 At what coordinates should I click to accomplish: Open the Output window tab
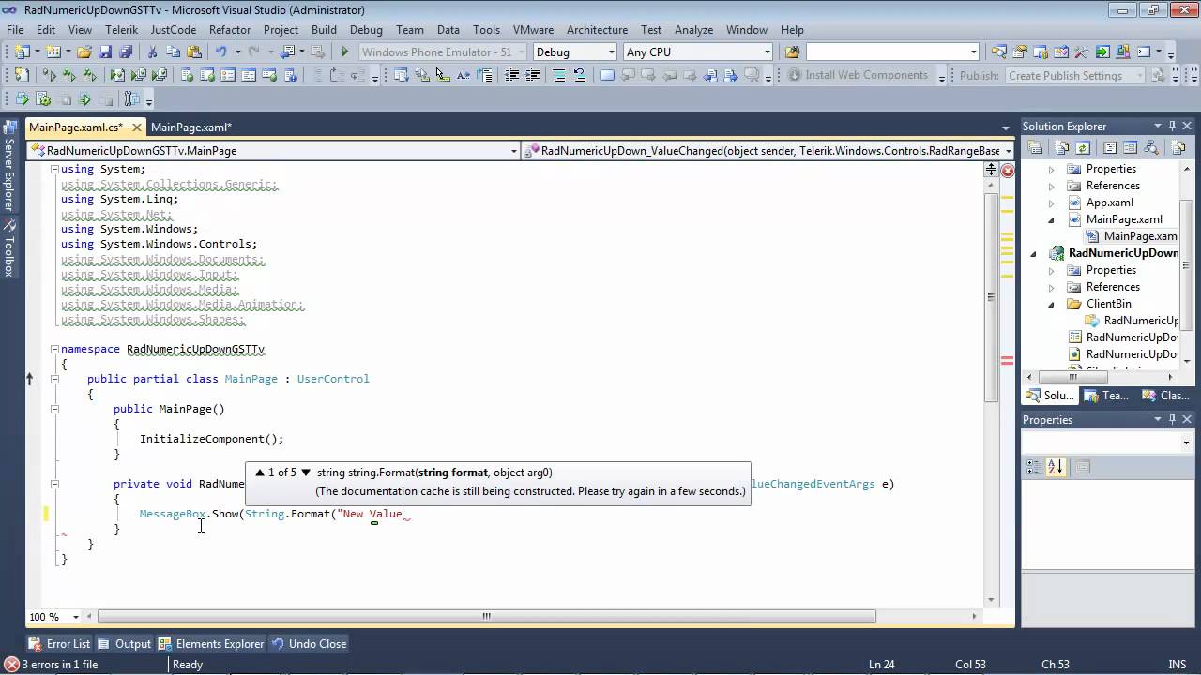point(124,644)
